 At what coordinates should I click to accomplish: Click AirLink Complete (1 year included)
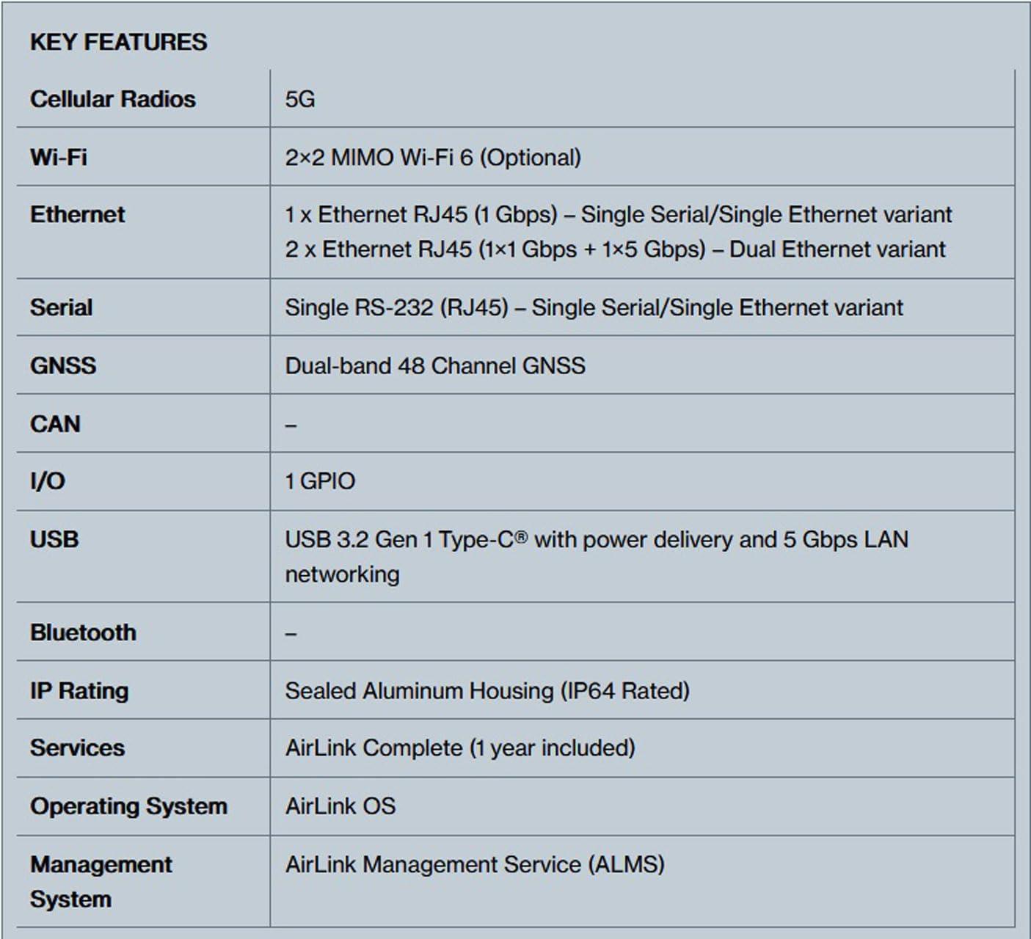459,748
